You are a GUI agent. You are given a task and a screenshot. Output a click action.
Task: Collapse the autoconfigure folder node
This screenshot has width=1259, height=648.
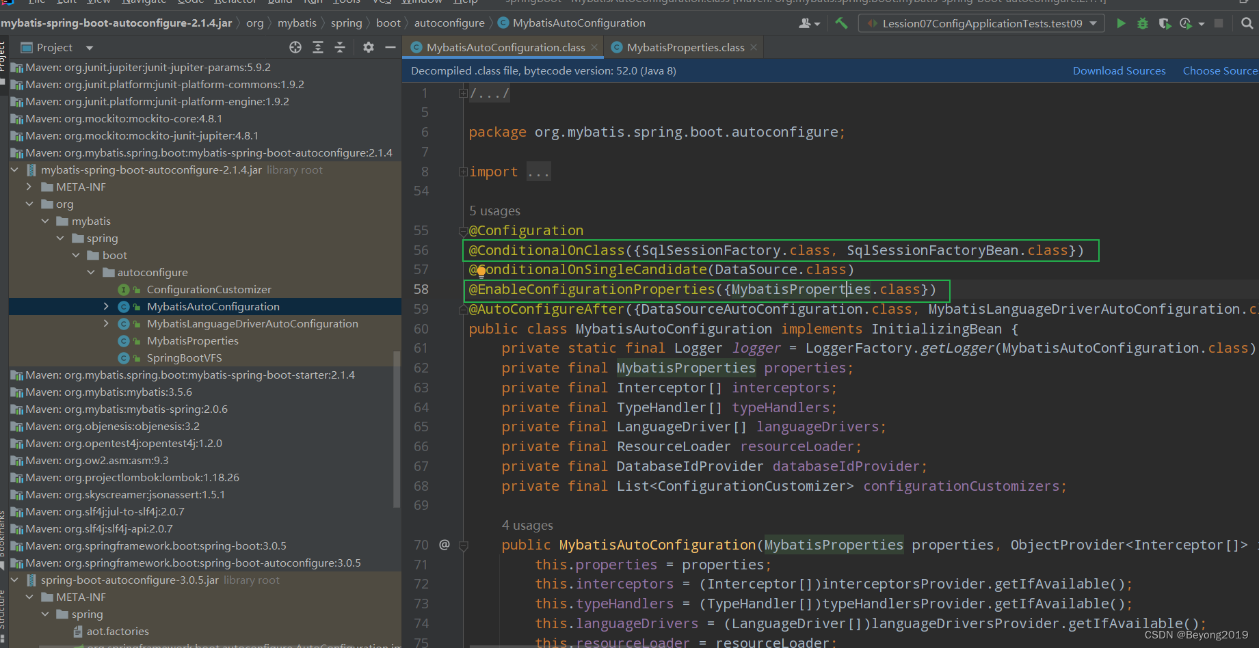pos(91,272)
